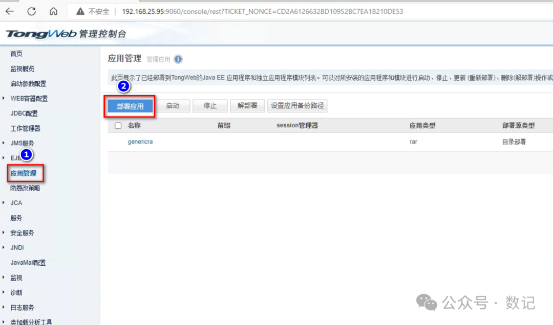Click the insecure-site warning triangle icon

[x=80, y=12]
